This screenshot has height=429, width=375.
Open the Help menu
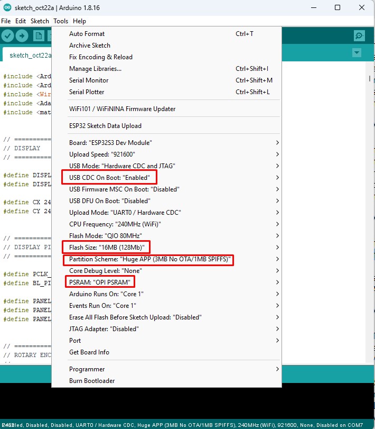tap(79, 21)
